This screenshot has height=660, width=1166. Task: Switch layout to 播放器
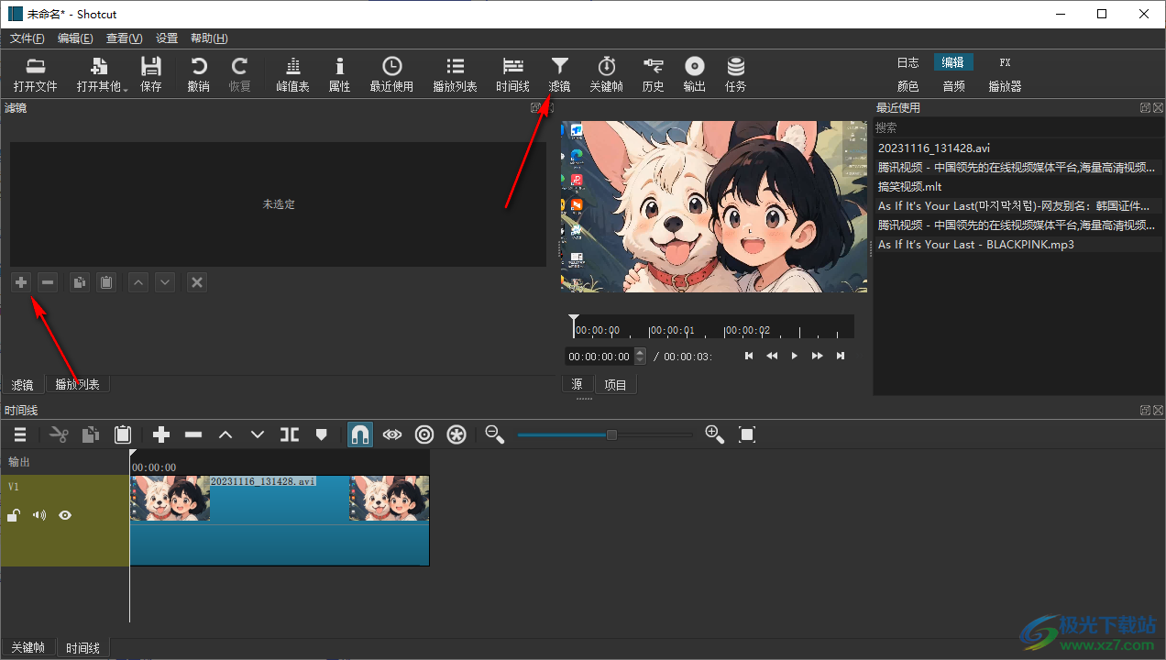click(x=1005, y=86)
